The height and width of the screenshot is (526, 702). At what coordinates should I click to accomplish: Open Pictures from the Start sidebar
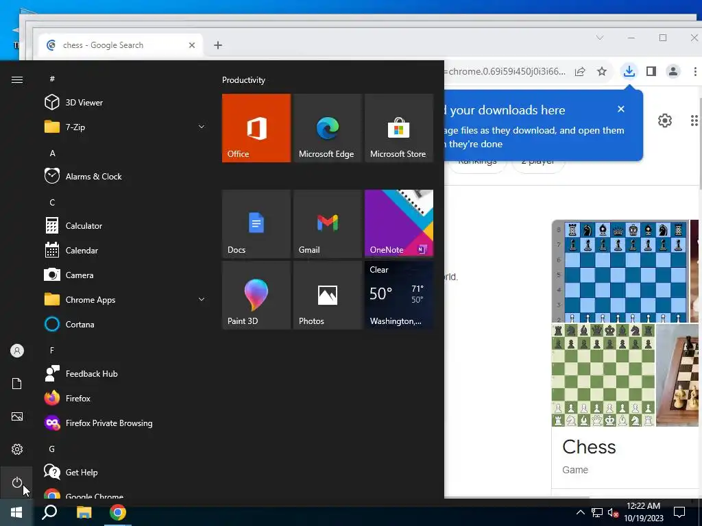pyautogui.click(x=17, y=416)
